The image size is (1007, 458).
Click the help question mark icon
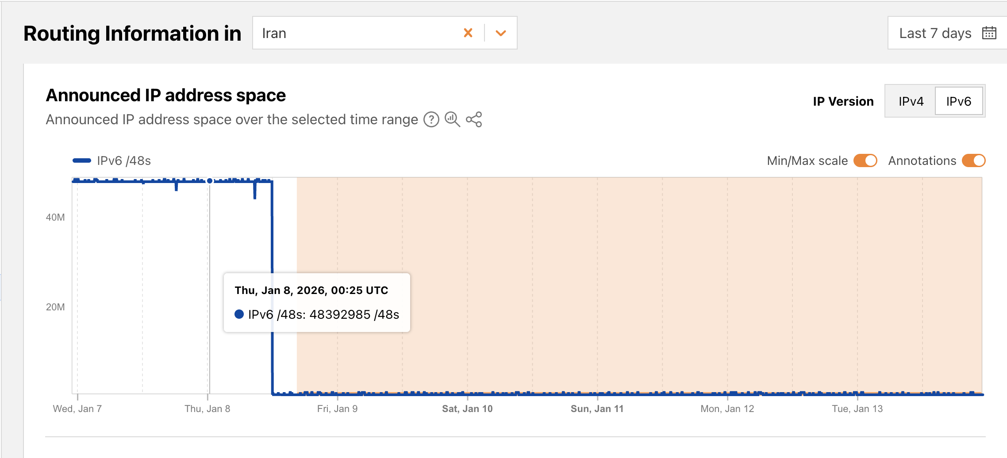431,119
